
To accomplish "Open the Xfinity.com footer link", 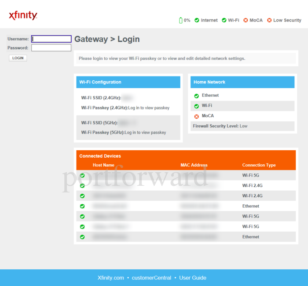I will [x=110, y=278].
